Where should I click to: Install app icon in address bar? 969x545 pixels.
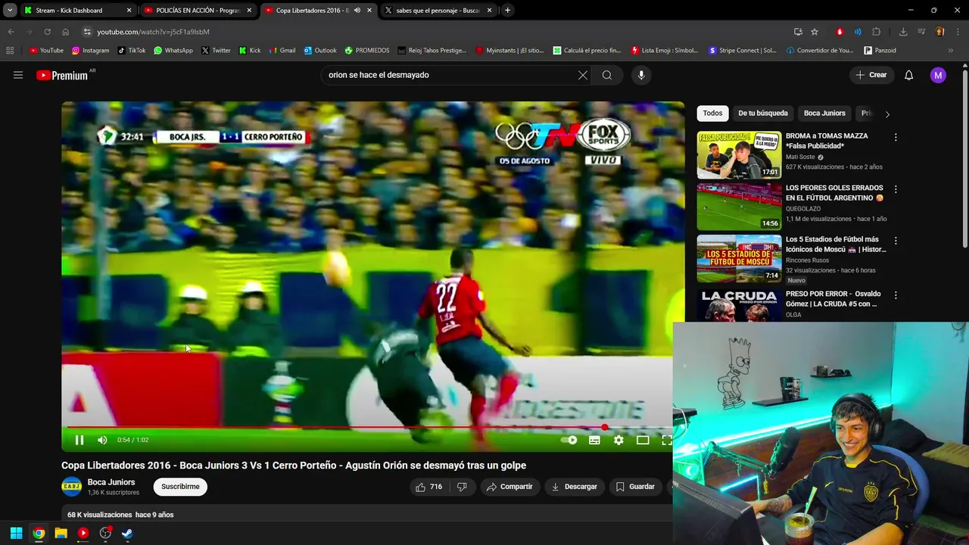(x=798, y=32)
